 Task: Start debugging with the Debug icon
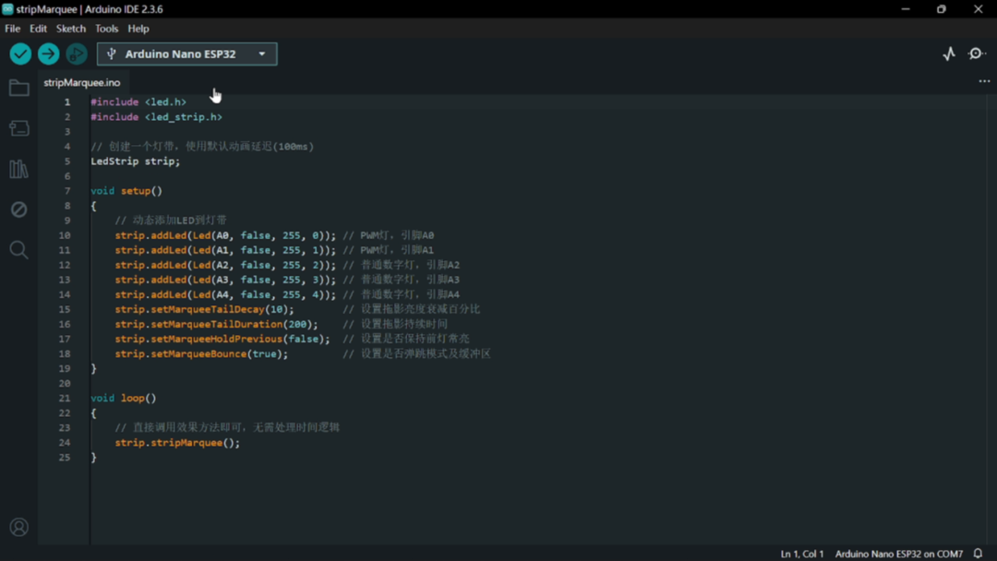tap(77, 54)
